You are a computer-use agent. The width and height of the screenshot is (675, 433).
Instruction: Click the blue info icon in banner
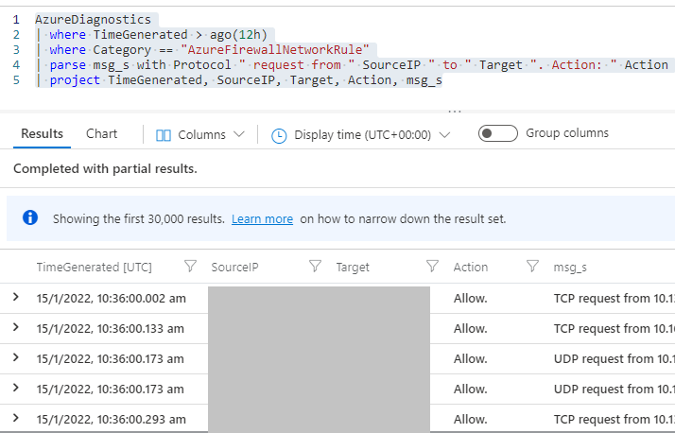click(30, 218)
